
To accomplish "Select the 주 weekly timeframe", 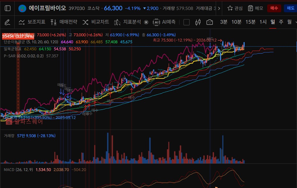I will coord(281,22).
